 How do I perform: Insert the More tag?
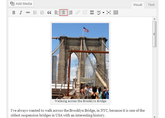(x=92, y=12)
